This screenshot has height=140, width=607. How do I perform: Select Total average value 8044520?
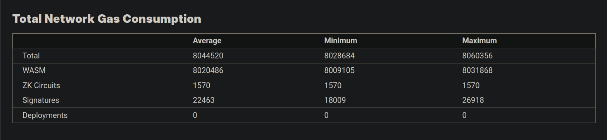point(208,56)
